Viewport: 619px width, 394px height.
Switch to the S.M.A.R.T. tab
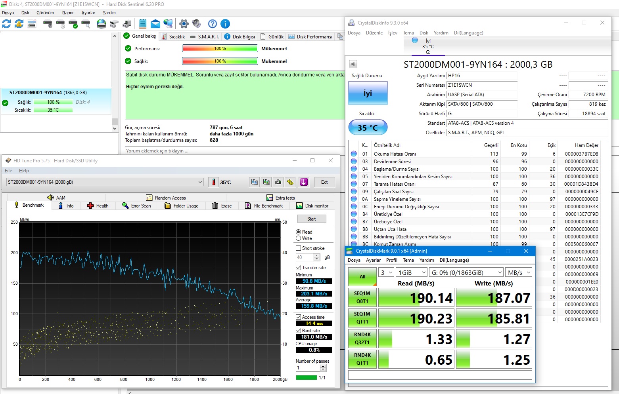click(x=205, y=36)
